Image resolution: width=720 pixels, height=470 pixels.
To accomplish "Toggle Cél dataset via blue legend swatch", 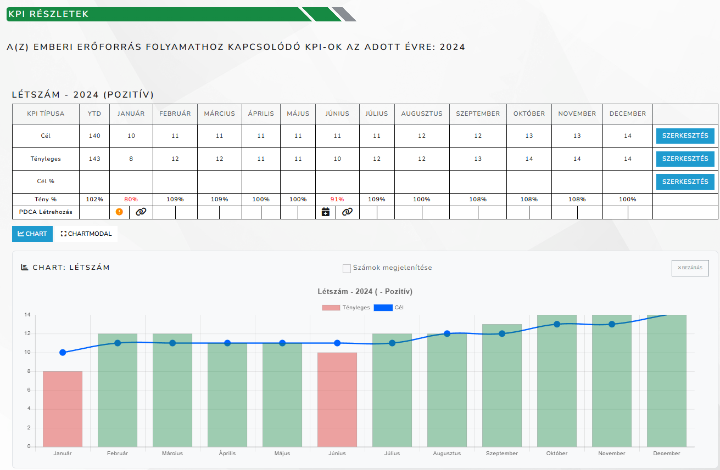I will point(383,308).
